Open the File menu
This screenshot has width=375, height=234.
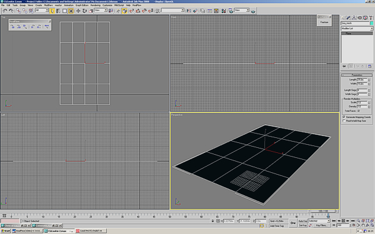(x=3, y=5)
